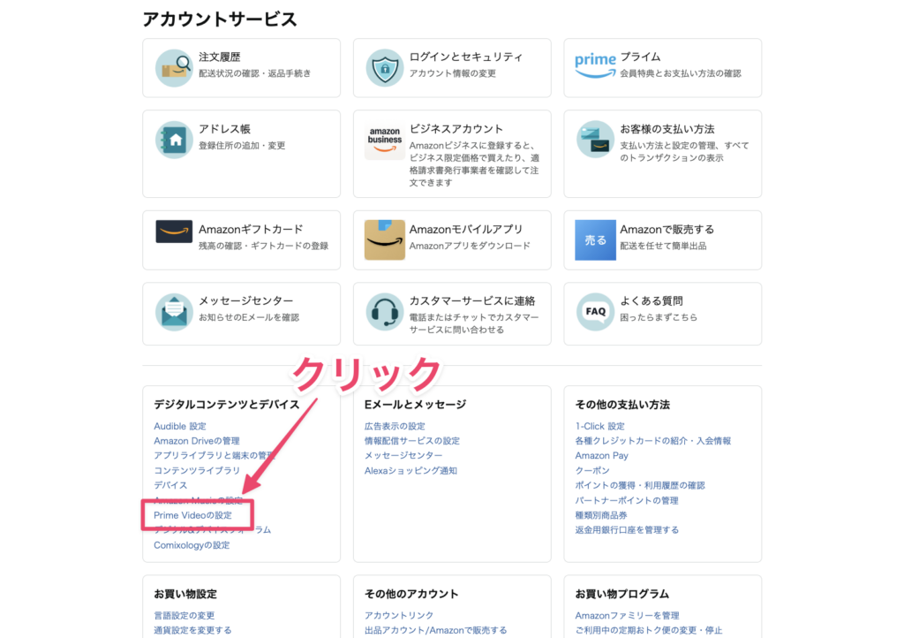The image size is (904, 638).
Task: Click 配送を任せて簡単出品 description text
Action: coord(663,247)
